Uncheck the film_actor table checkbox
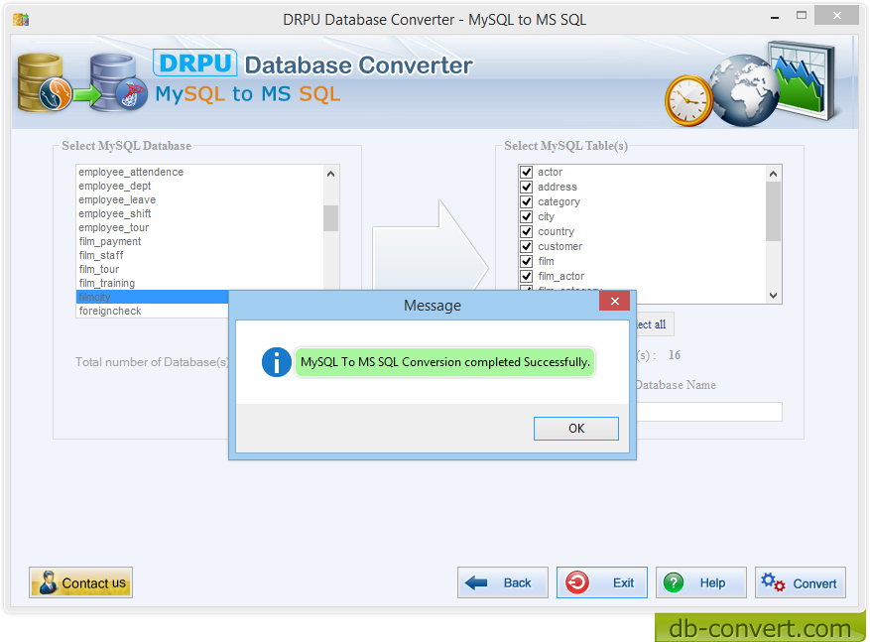 pyautogui.click(x=527, y=276)
